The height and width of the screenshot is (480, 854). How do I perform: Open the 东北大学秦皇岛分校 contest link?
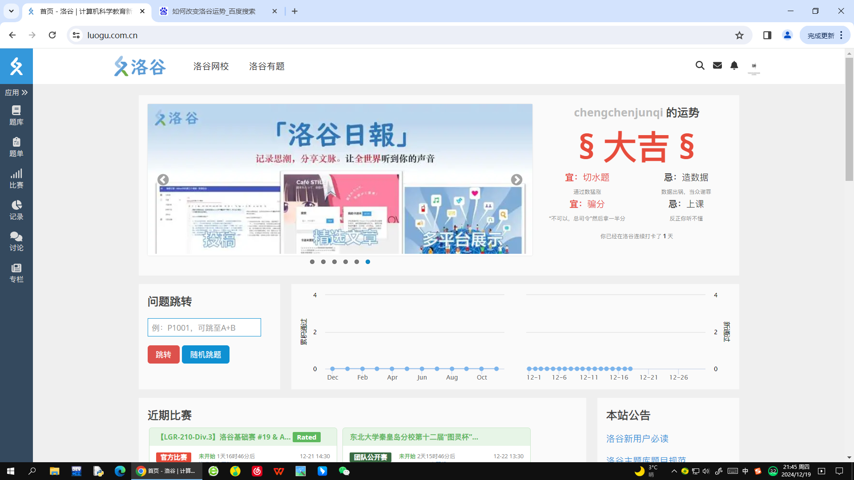coord(414,437)
